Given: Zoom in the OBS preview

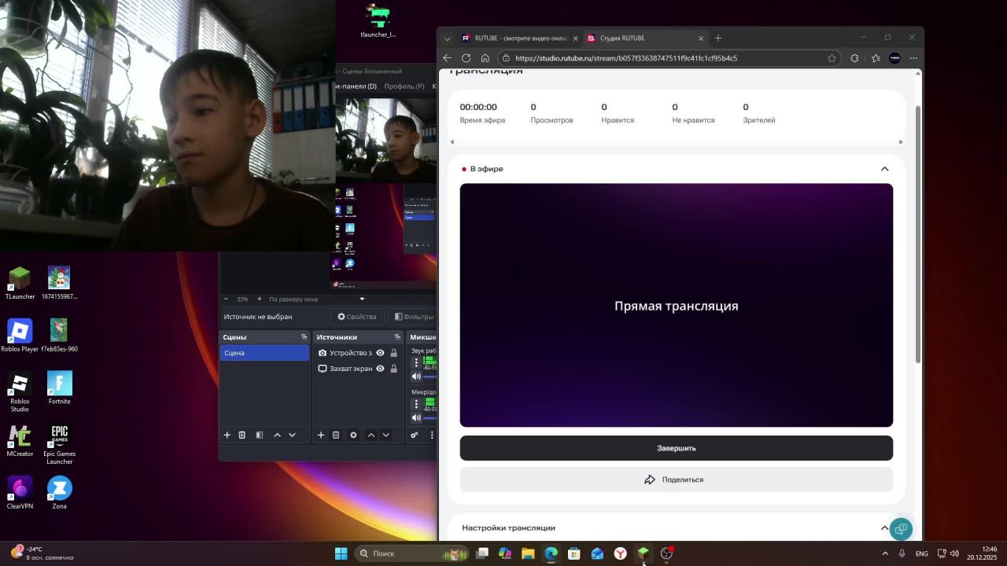Looking at the screenshot, I should coord(260,299).
